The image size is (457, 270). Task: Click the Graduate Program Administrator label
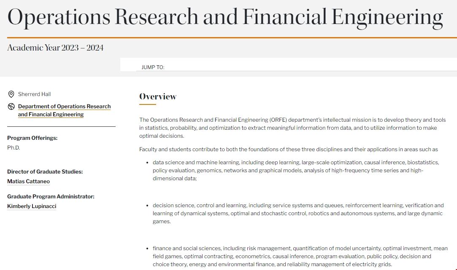click(x=51, y=196)
